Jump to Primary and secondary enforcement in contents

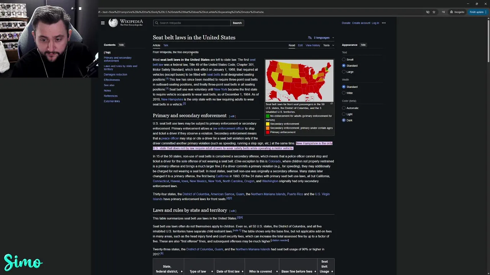(x=118, y=59)
